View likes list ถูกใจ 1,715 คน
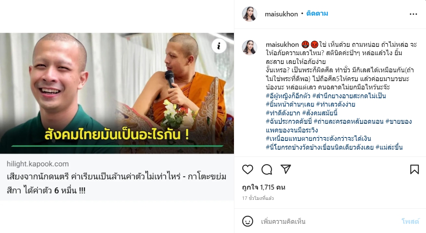426x233 pixels. tap(264, 187)
